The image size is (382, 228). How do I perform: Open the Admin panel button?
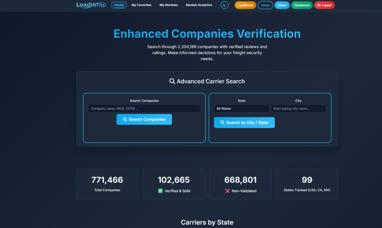tap(282, 5)
